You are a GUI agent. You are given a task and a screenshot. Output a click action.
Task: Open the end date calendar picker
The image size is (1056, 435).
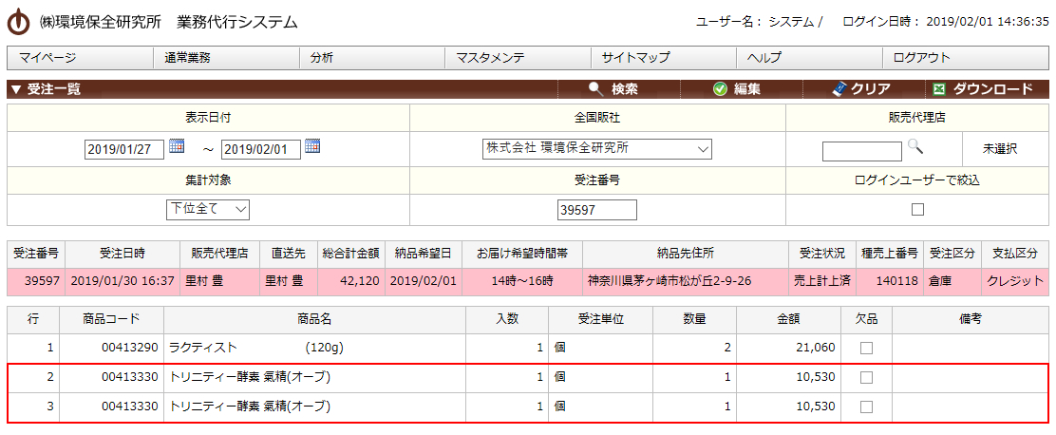312,147
